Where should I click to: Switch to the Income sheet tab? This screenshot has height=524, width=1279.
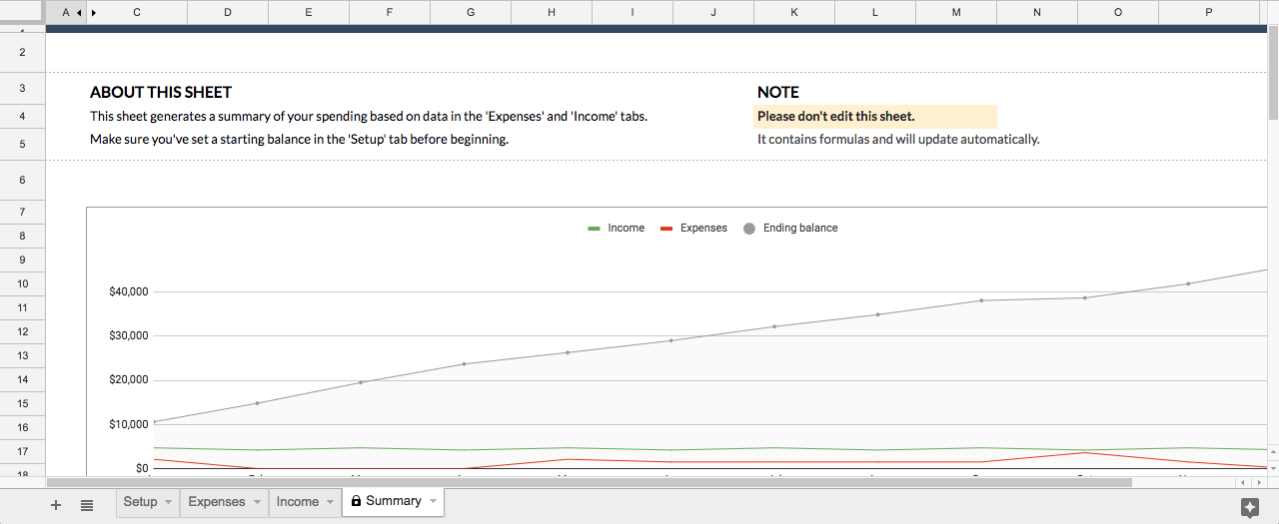pyautogui.click(x=297, y=502)
